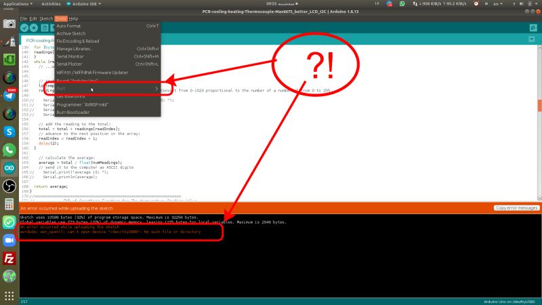Close the highlighted Tools menu

pyautogui.click(x=61, y=19)
